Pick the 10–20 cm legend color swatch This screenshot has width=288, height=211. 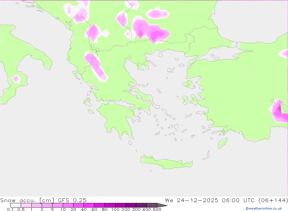point(68,205)
